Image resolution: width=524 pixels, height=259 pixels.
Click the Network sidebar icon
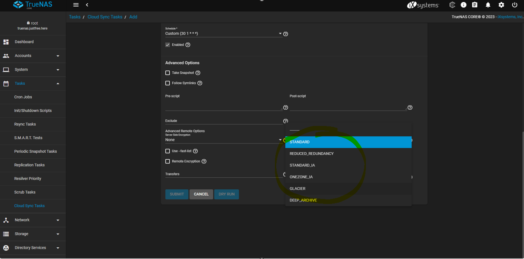[6, 220]
